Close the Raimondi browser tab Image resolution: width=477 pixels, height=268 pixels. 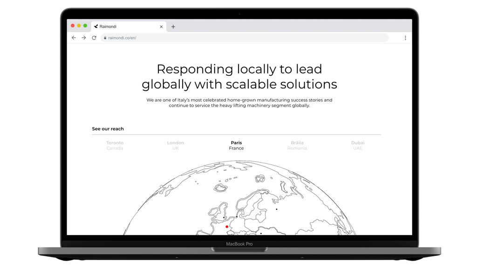pyautogui.click(x=162, y=27)
